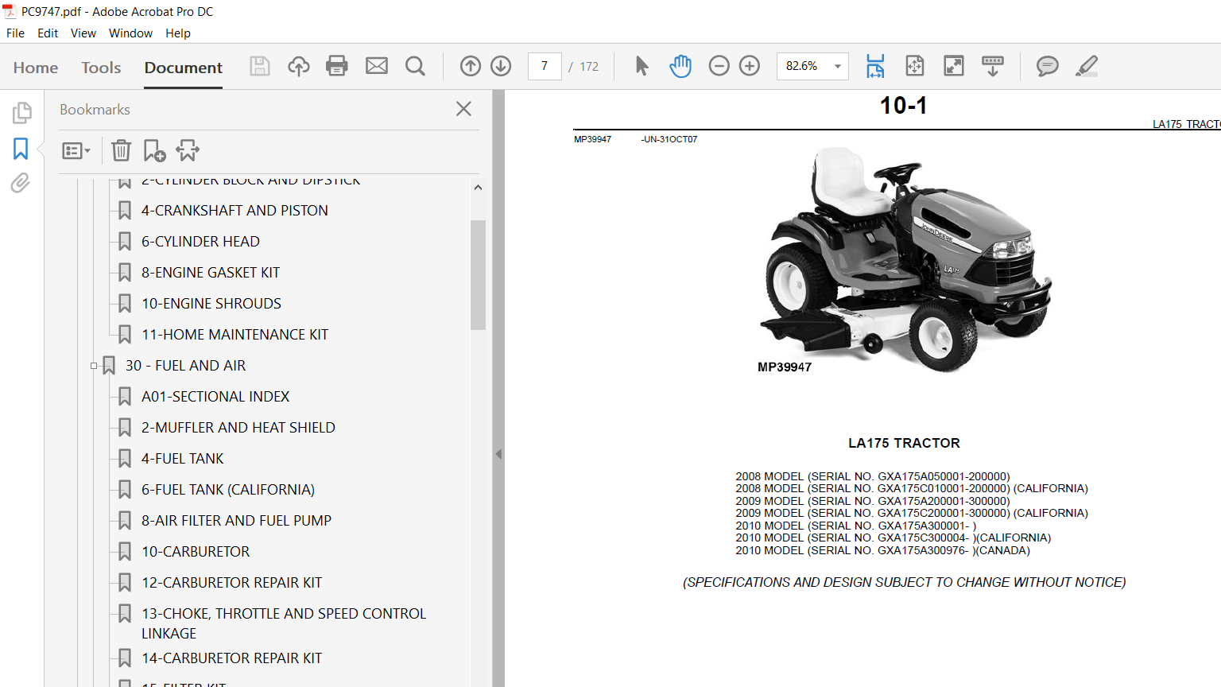1221x687 pixels.
Task: Open 2-MUFFLER AND HEAT SHIELD bookmark
Action: 238,428
